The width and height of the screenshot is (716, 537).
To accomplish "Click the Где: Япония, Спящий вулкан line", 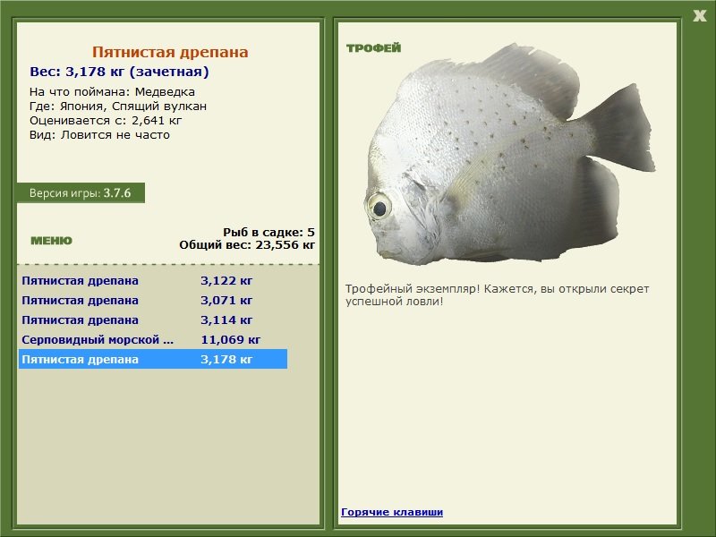I will pyautogui.click(x=118, y=107).
